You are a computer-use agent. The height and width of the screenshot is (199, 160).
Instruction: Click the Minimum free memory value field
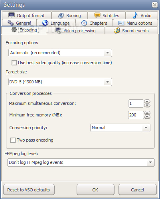click(136, 115)
